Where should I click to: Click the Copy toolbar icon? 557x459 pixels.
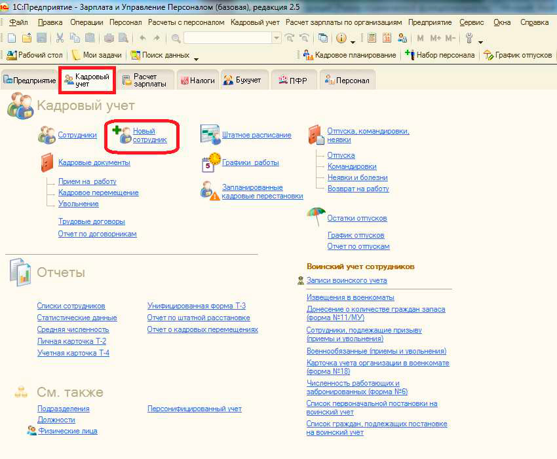click(75, 37)
